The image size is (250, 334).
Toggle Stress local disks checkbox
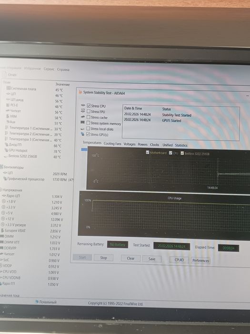pyautogui.click(x=88, y=129)
